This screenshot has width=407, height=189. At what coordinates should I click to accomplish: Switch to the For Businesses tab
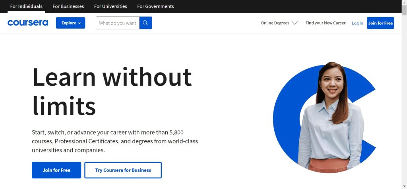click(68, 6)
